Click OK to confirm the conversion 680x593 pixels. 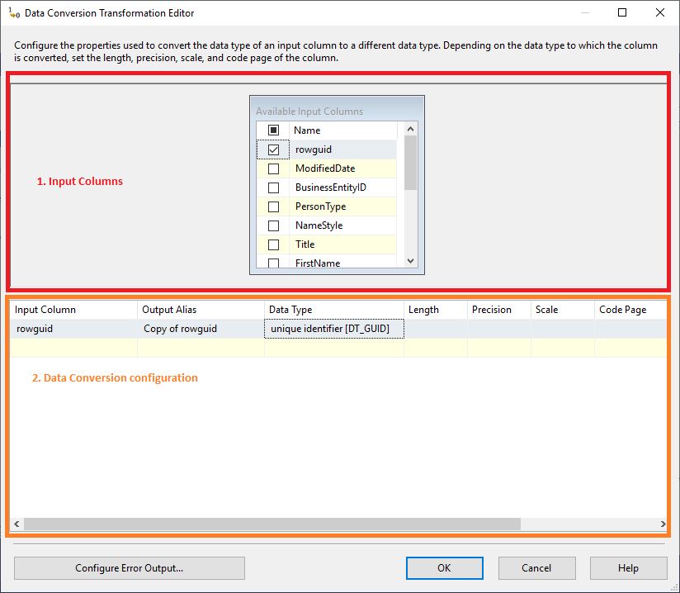[x=444, y=568]
